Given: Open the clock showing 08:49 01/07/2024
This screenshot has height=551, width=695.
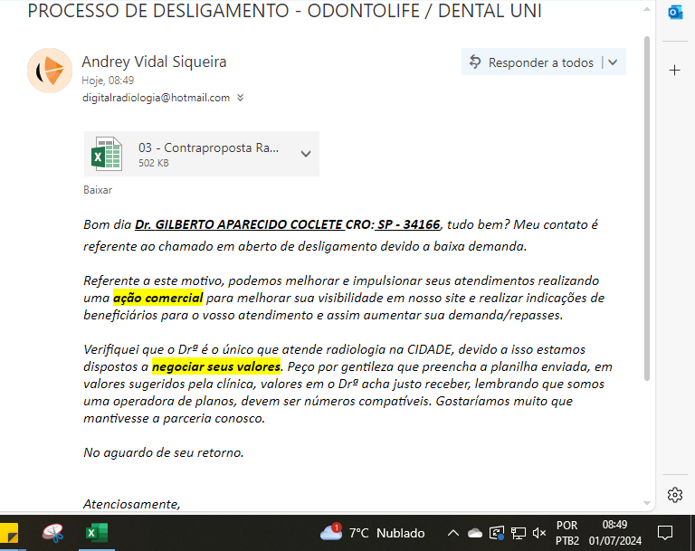Looking at the screenshot, I should 614,533.
